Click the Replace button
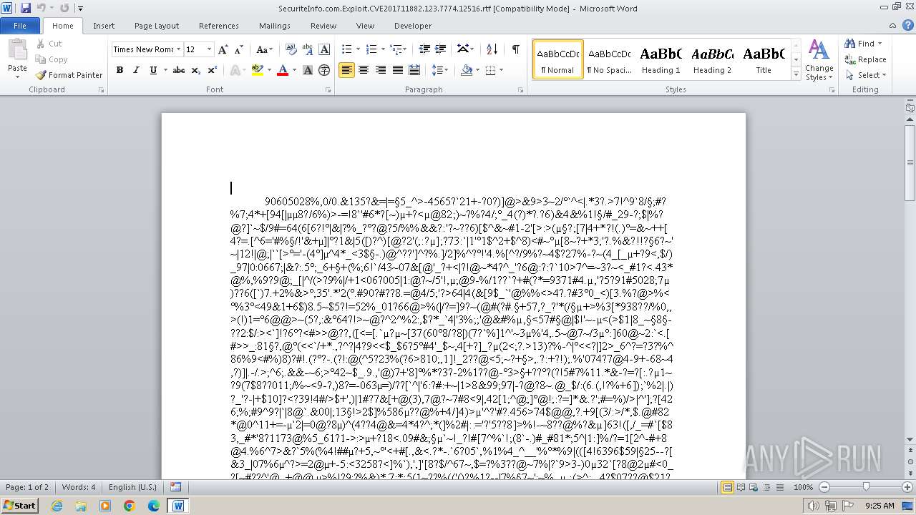The width and height of the screenshot is (916, 515). tap(866, 59)
